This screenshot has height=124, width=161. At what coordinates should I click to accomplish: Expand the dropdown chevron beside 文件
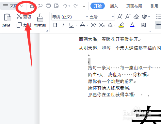[22, 6]
